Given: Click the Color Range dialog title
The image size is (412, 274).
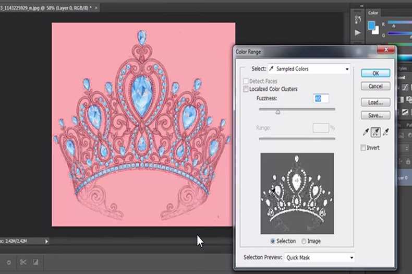Looking at the screenshot, I should coord(248,52).
